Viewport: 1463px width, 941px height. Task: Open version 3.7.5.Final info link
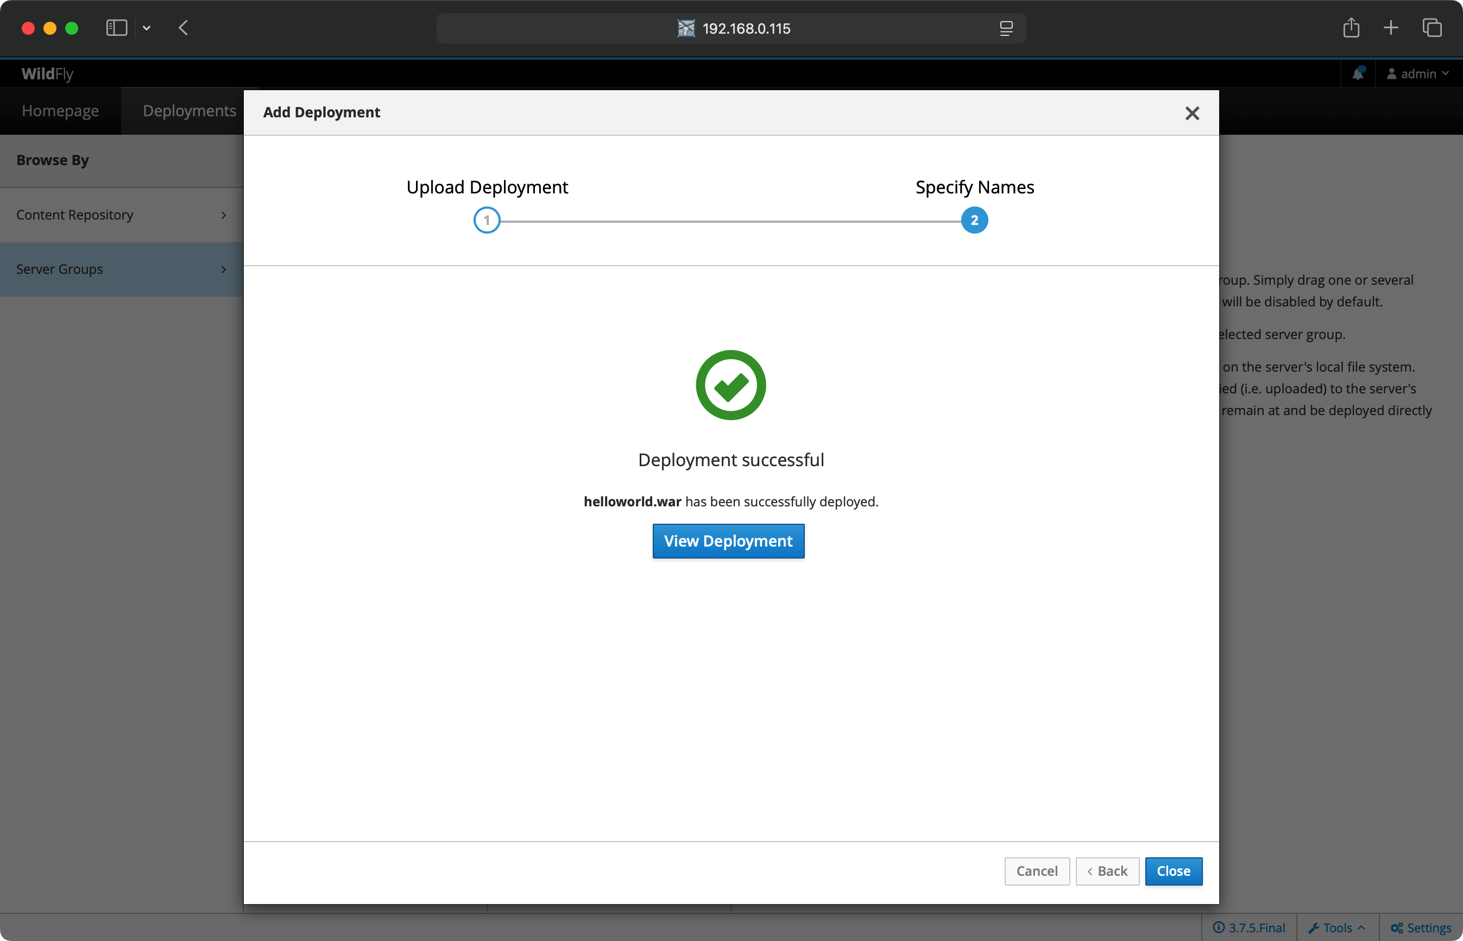pyautogui.click(x=1248, y=927)
